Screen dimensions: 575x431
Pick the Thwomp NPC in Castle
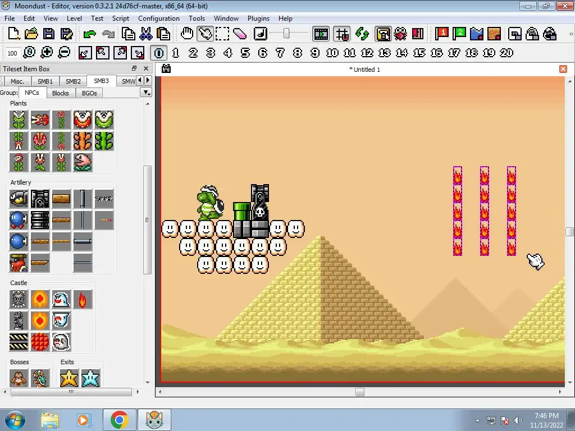pyautogui.click(x=19, y=299)
